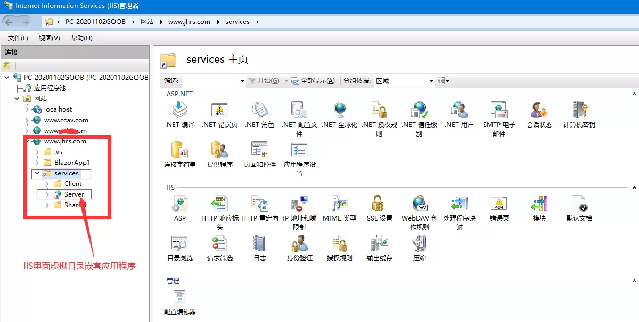Click the connect toolbar icon in 连接 panel
The width and height of the screenshot is (639, 322).
(x=6, y=65)
